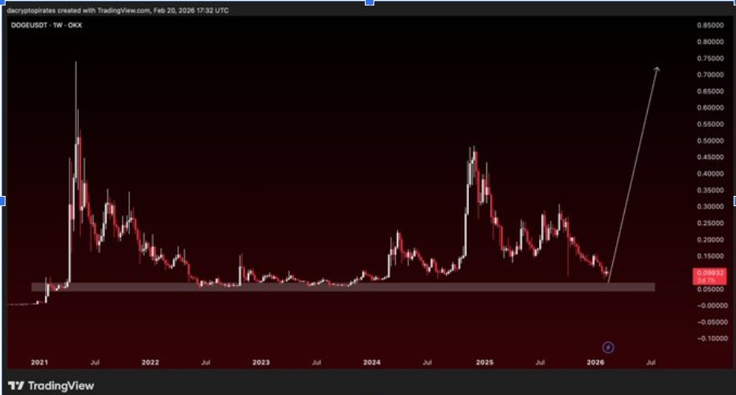
Task: Click the 2025 time axis label
Action: (485, 362)
